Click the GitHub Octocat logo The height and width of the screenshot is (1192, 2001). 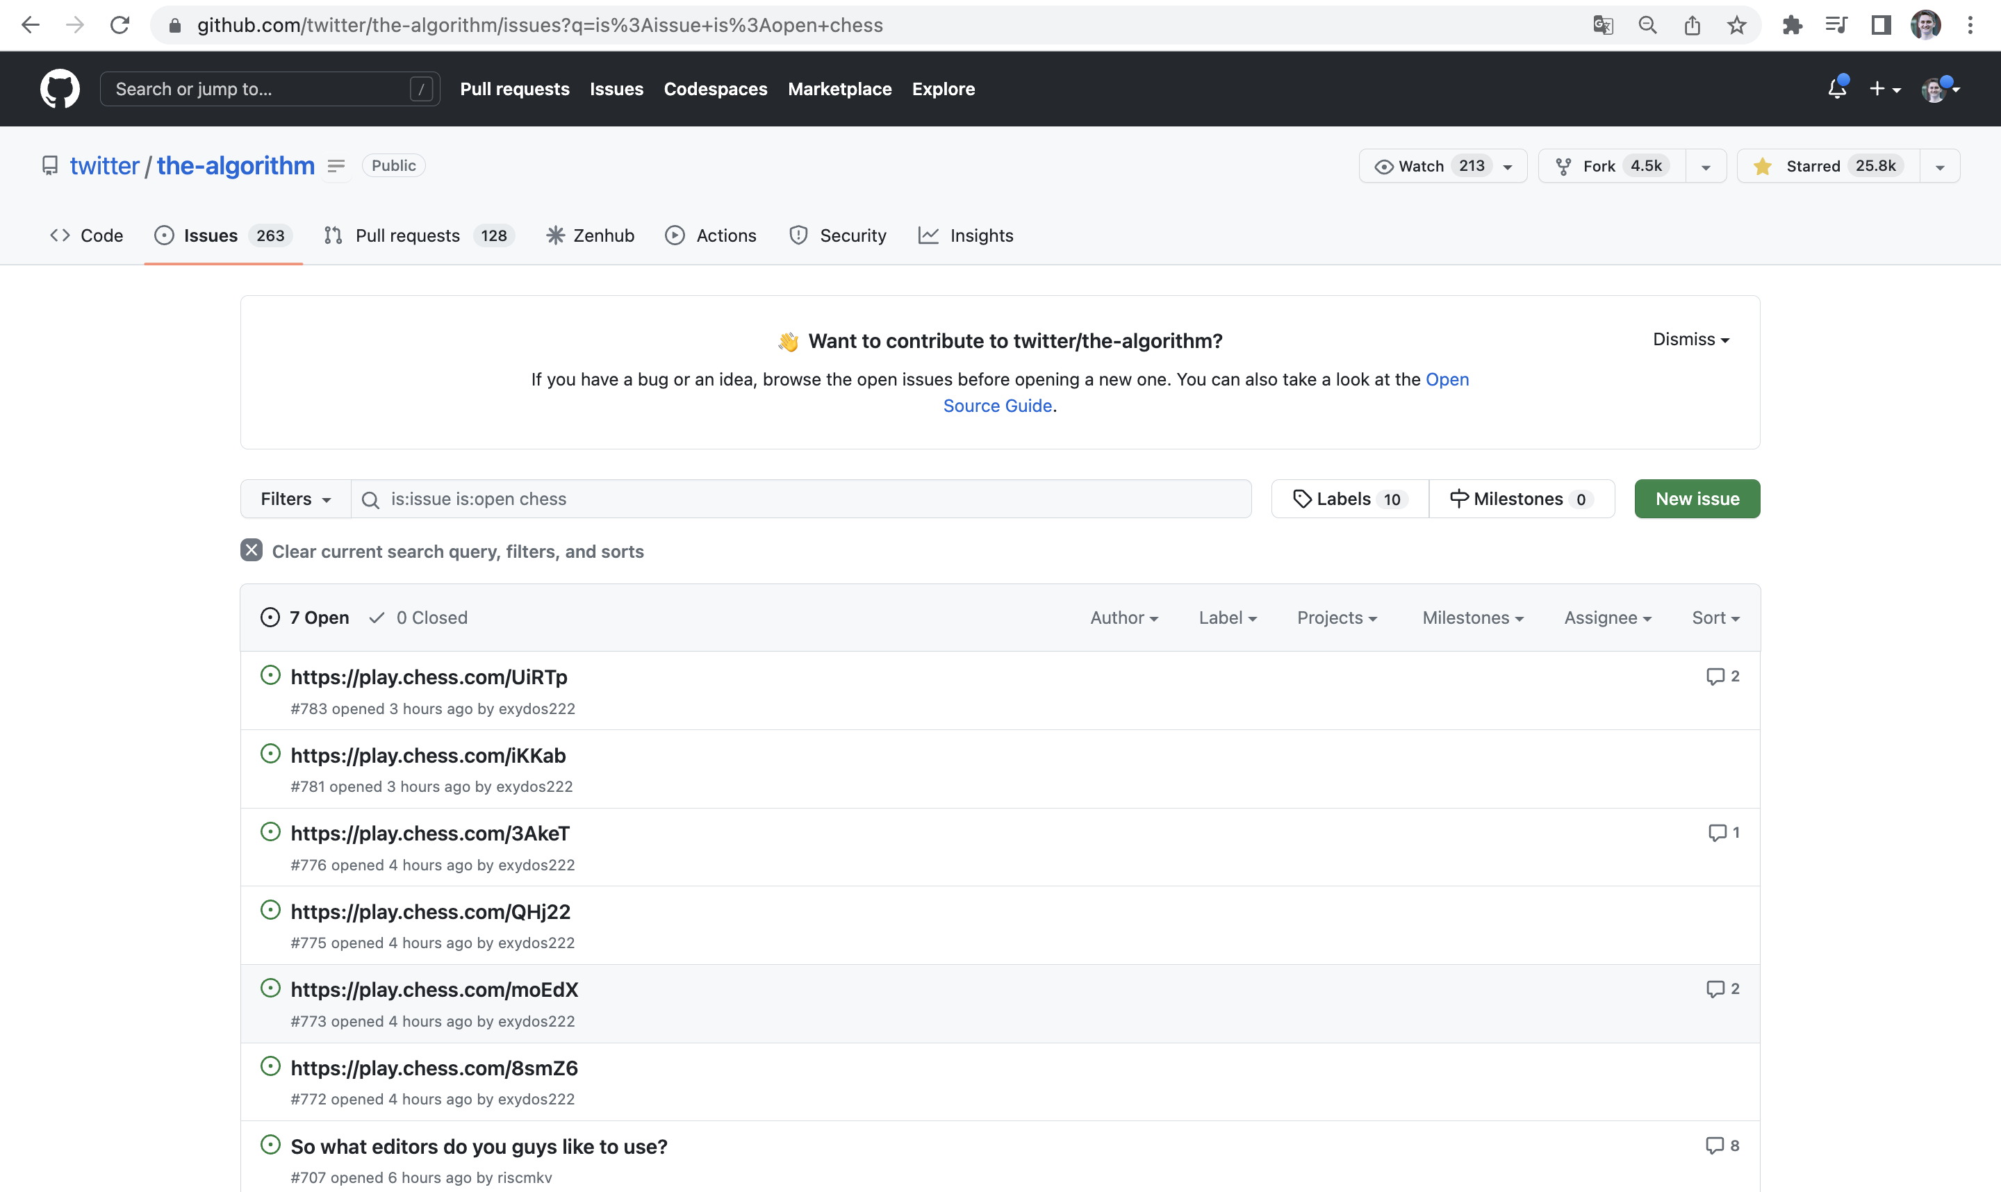(x=60, y=88)
